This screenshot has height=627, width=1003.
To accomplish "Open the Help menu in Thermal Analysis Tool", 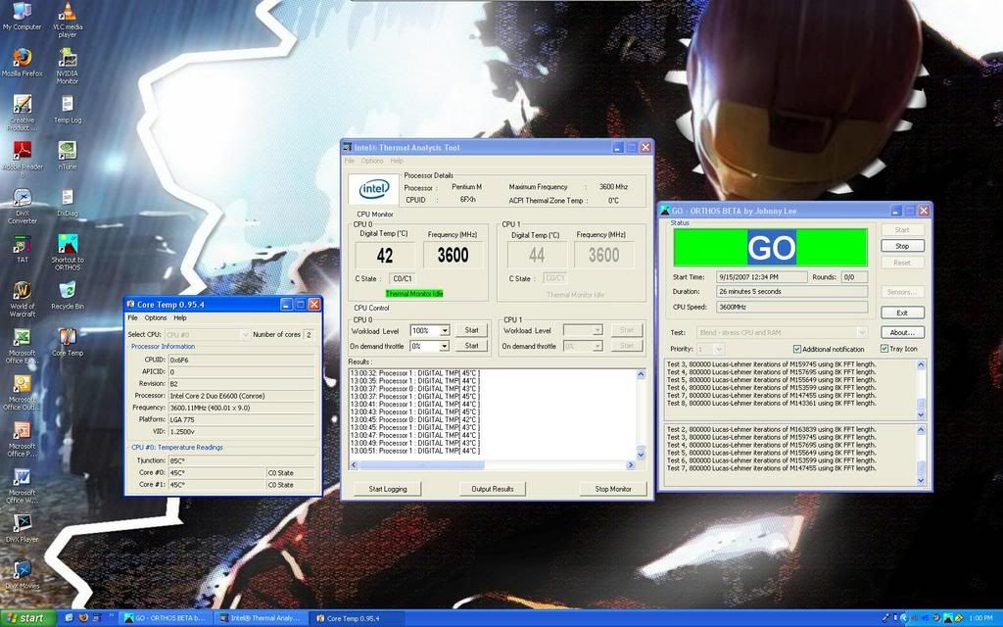I will click(x=397, y=161).
